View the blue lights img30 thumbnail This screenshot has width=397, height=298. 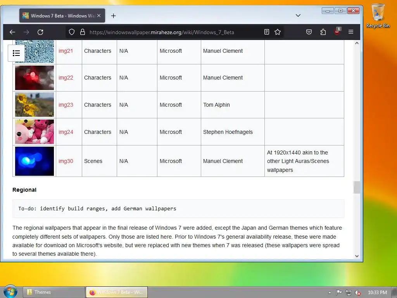click(35, 161)
